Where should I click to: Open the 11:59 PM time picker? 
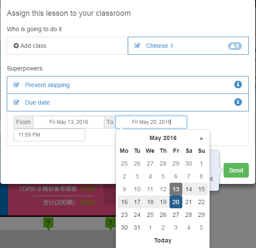[x=49, y=135]
